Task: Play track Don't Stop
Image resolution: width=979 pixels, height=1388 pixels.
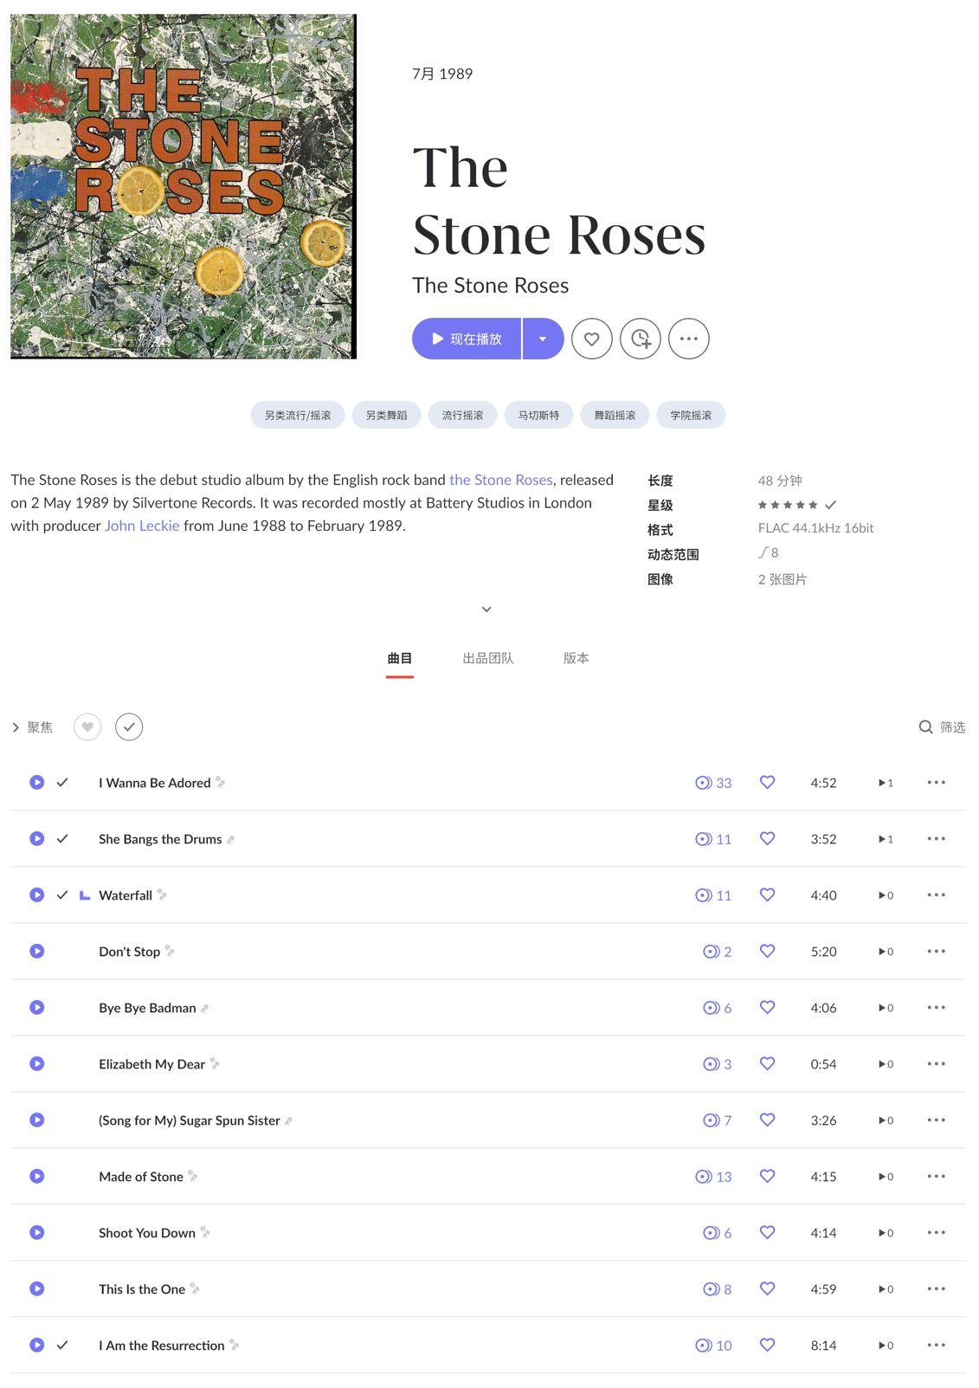Action: click(x=36, y=951)
